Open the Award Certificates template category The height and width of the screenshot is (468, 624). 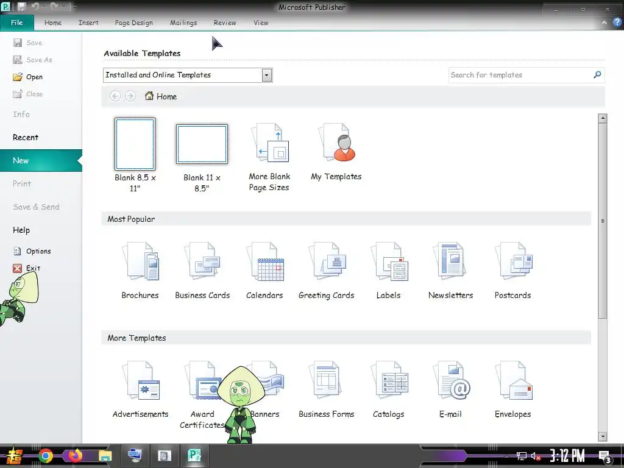coord(202,394)
